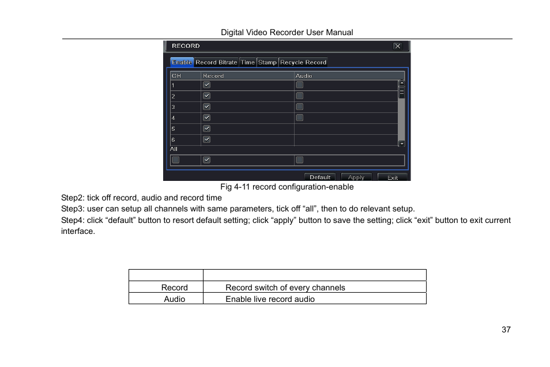
Task: Click the Record column header
Action: [x=248, y=75]
